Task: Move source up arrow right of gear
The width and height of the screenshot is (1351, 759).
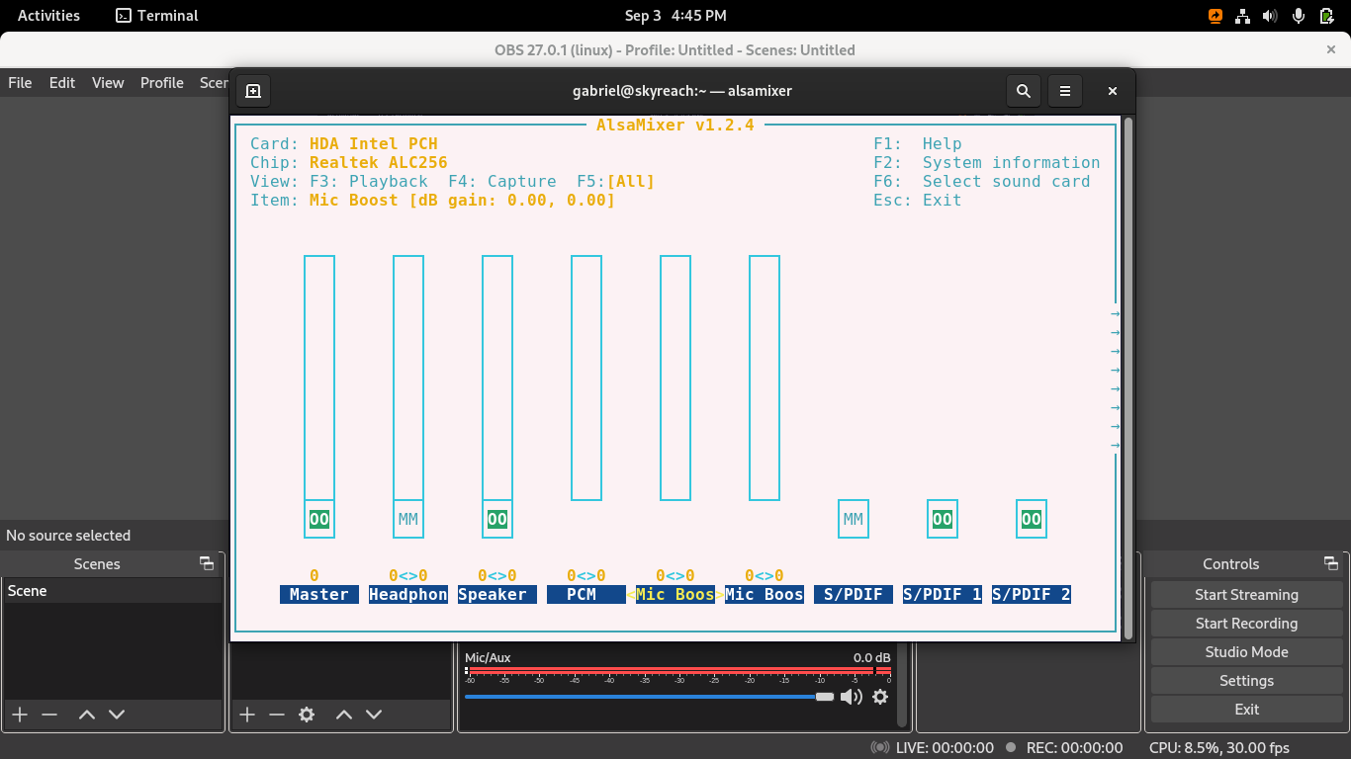Action: [344, 715]
